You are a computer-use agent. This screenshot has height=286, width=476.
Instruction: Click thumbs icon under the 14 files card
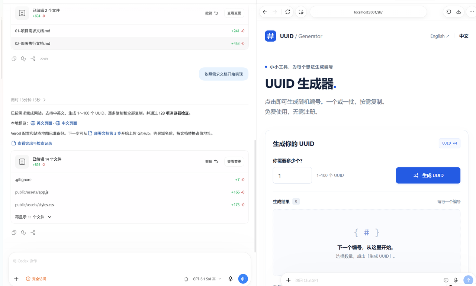point(23,232)
